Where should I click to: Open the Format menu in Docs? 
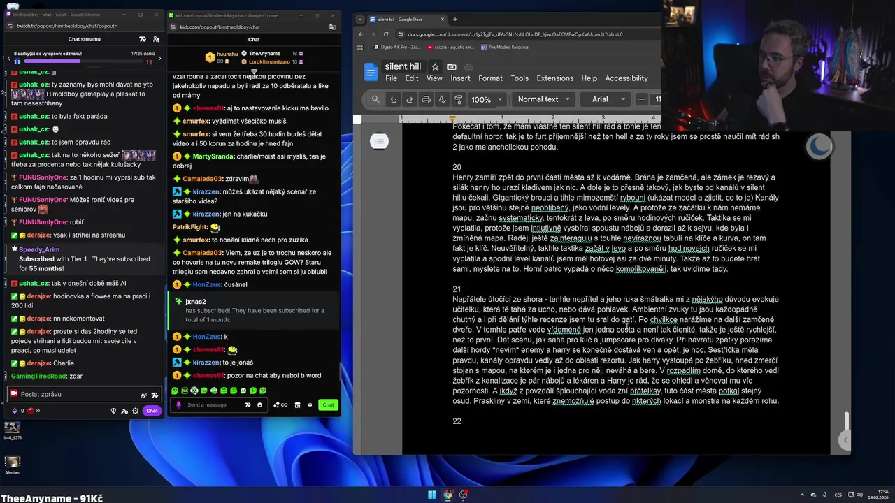490,78
